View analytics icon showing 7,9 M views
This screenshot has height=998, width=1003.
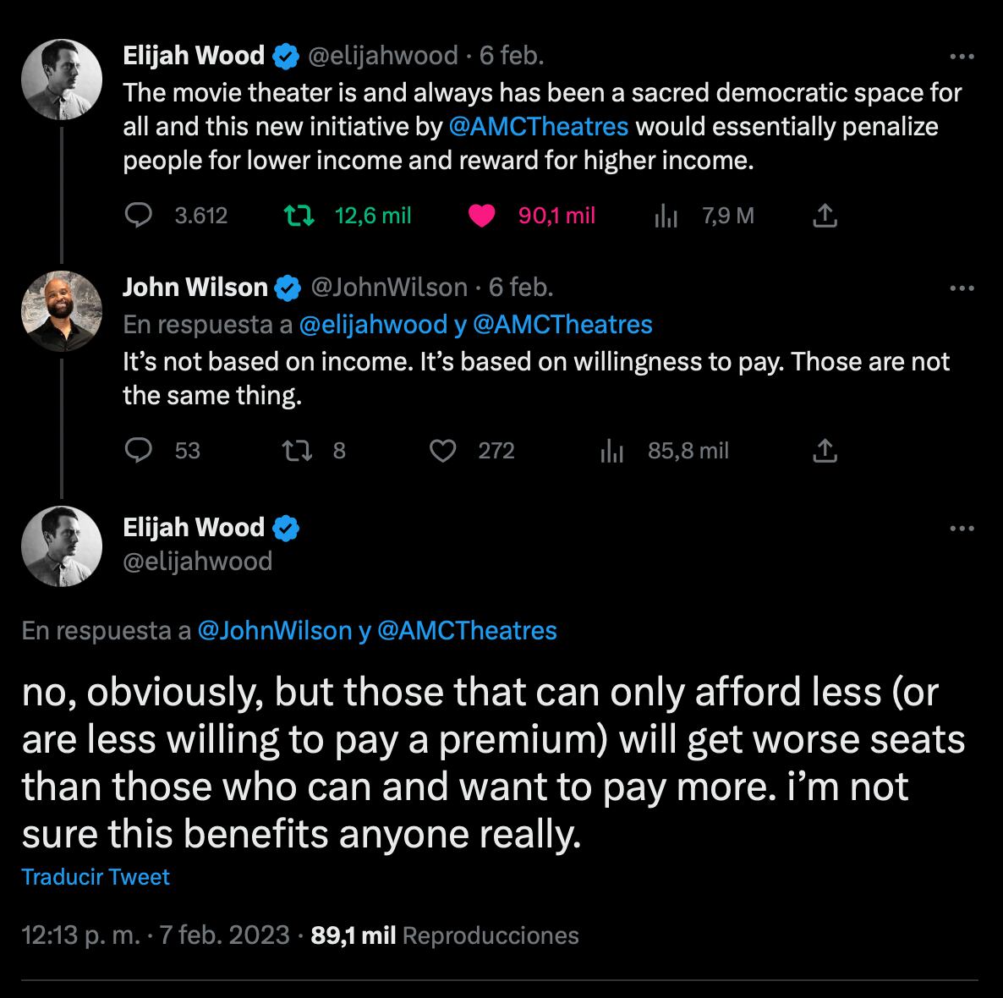coord(666,217)
